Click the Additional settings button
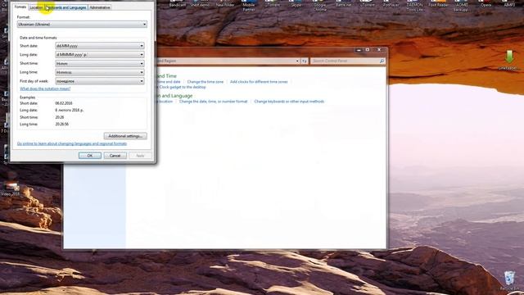Screen dimensions: 524x295 pos(125,136)
